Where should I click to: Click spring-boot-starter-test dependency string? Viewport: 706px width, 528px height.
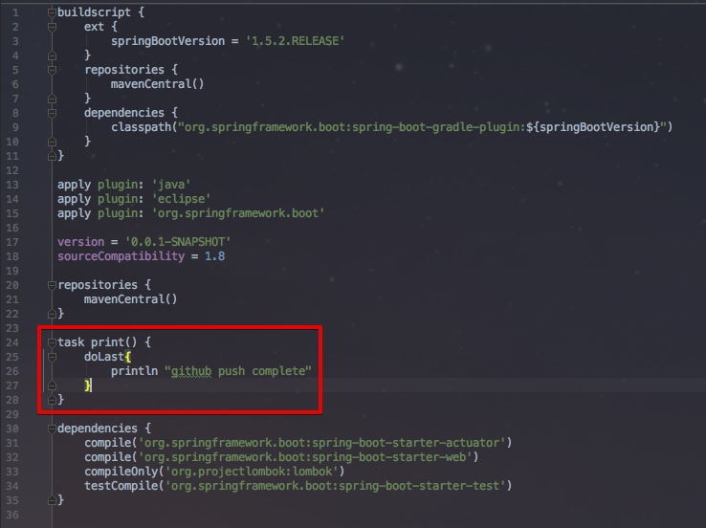coord(335,486)
